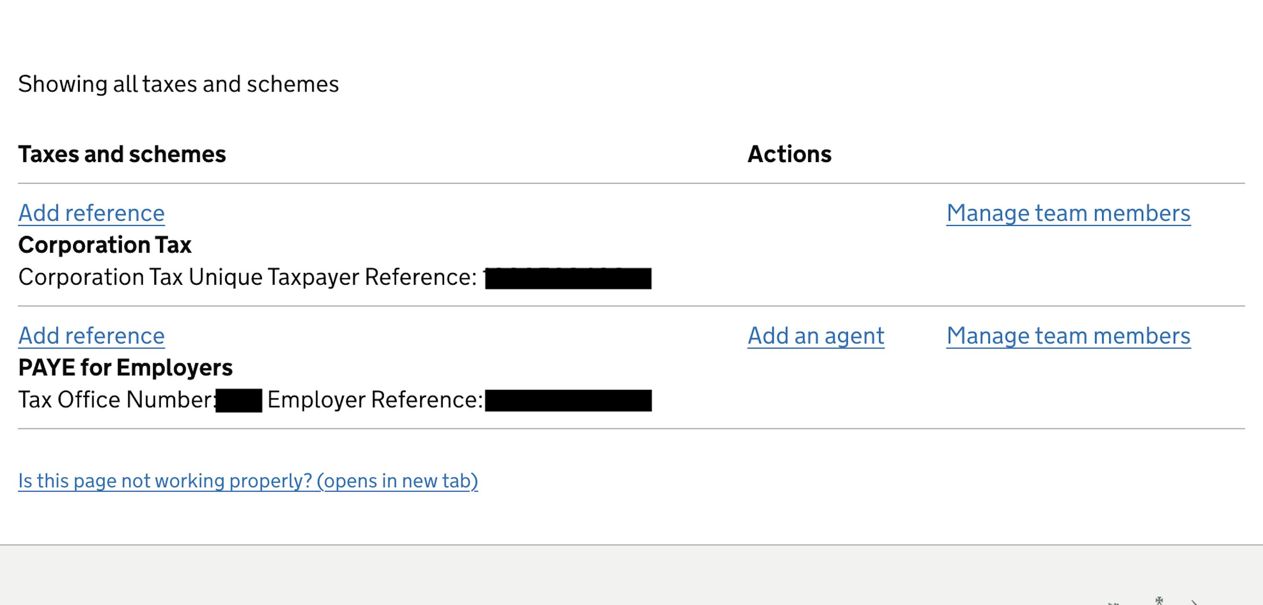Click the 'Corporation Tax Unique Taxpayer Reference' label
The width and height of the screenshot is (1263, 605).
(247, 277)
